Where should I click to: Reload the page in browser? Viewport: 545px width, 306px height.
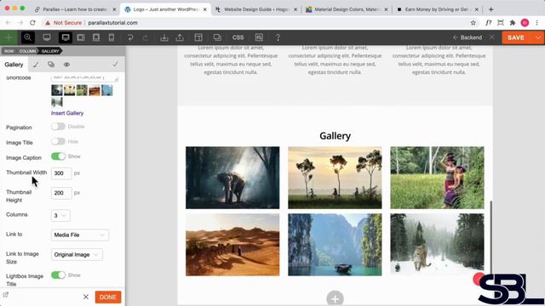pyautogui.click(x=32, y=23)
